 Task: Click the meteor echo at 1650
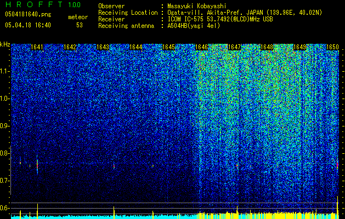[x=337, y=164]
